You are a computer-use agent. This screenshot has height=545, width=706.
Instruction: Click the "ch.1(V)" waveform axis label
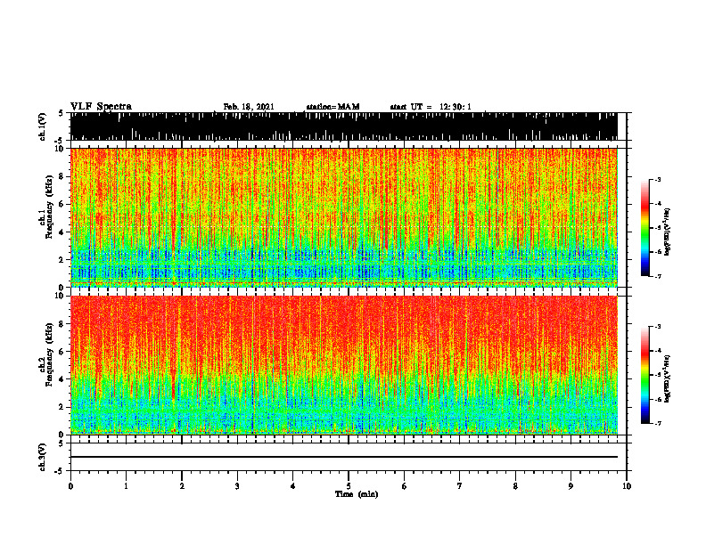tap(43, 126)
